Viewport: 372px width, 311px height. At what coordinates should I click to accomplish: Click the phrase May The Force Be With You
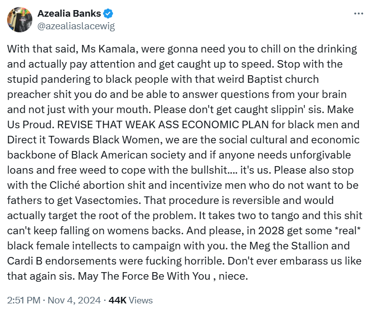[144, 276]
